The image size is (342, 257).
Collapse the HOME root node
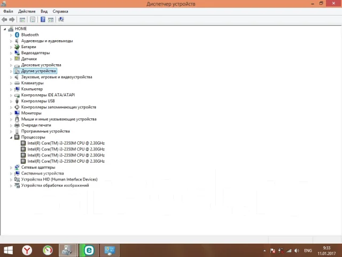coord(5,29)
